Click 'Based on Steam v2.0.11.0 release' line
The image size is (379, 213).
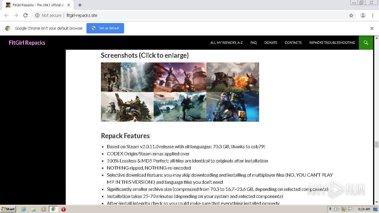pyautogui.click(x=186, y=146)
